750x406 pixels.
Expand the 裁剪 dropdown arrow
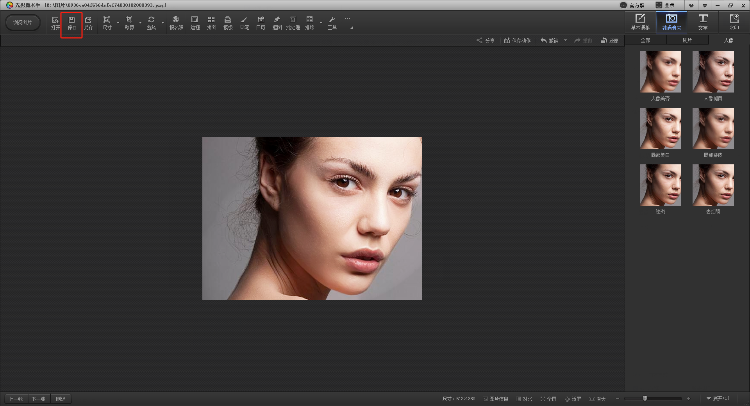point(140,23)
